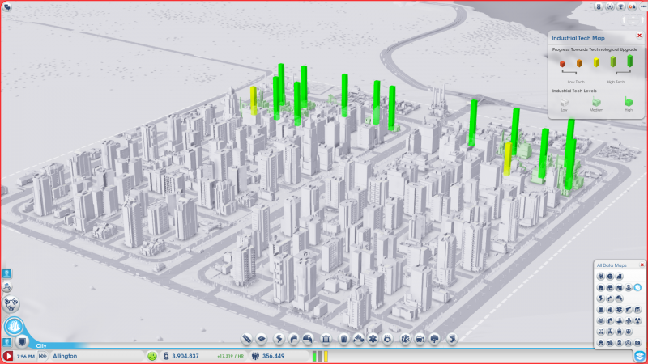Show the Water data map in All Data Maps

(610, 298)
